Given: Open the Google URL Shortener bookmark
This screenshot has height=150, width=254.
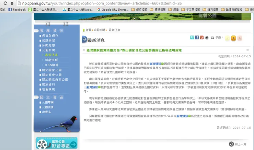Looking at the screenshot, I should pos(113,10).
